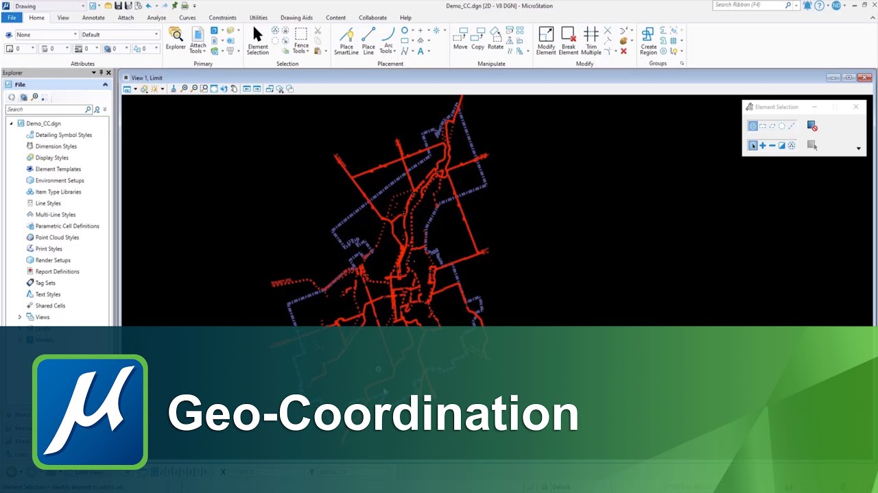Screen dimensions: 878x493
Task: Click the Undo arrow in quick access toolbar
Action: coord(149,5)
